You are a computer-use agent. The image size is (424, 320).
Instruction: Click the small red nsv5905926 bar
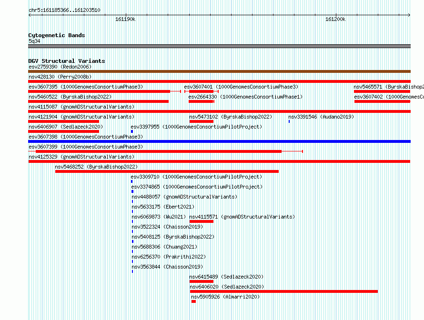point(193,301)
